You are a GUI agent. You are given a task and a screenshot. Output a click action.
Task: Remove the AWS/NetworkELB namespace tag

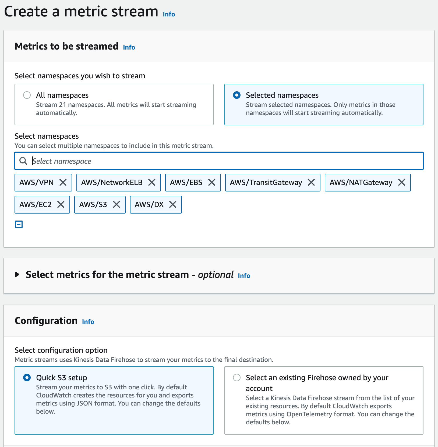[152, 183]
